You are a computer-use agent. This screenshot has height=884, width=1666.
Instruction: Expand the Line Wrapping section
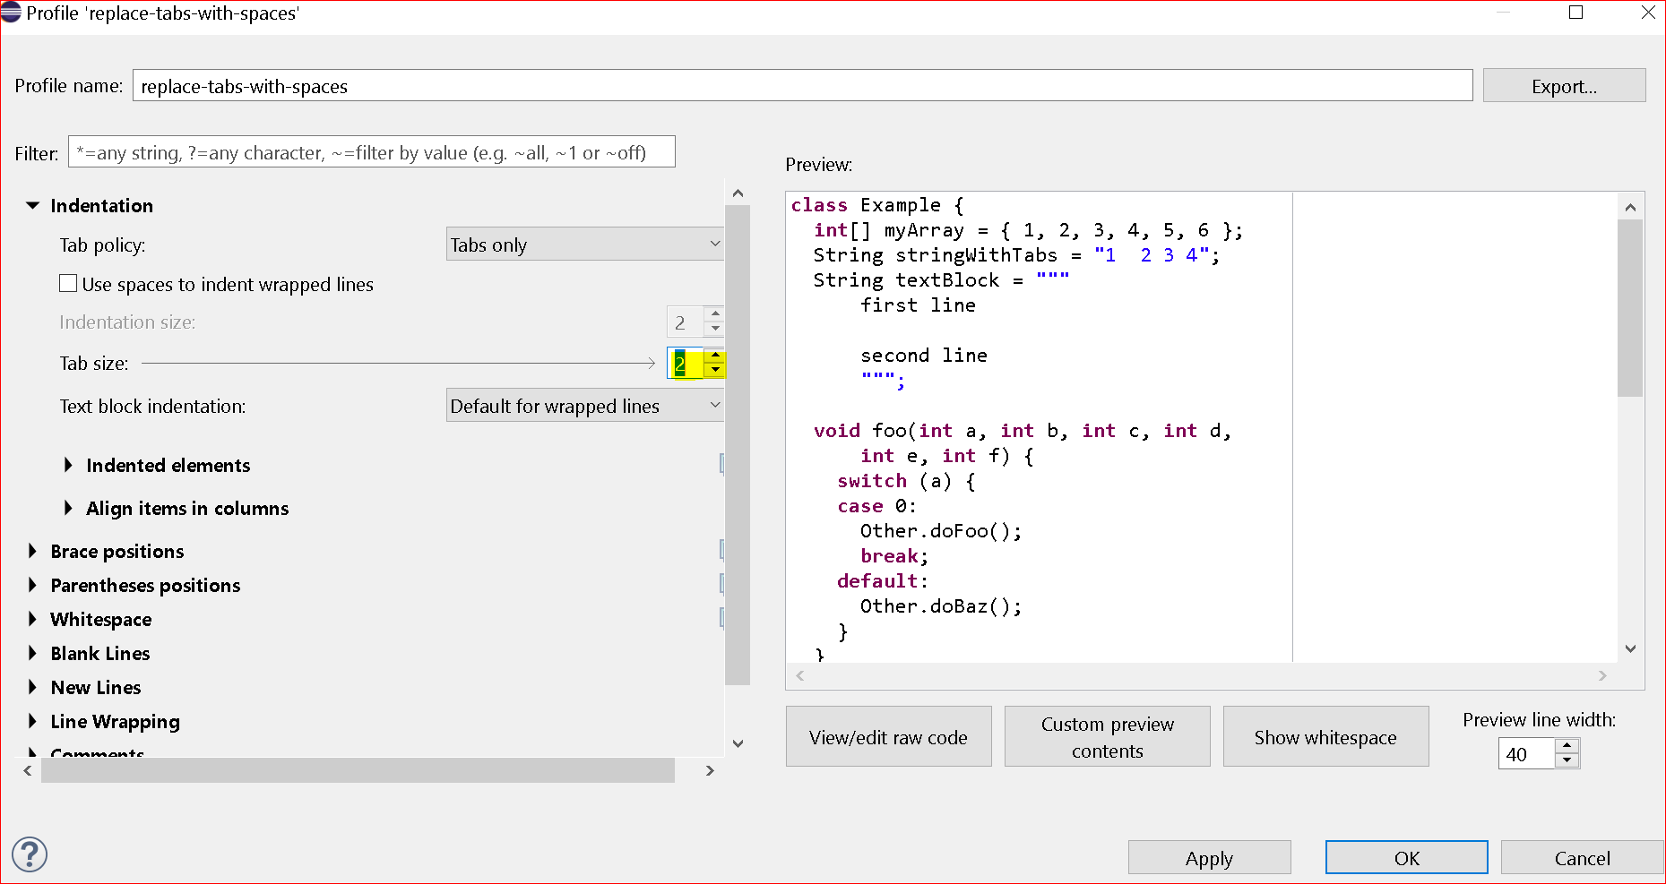[x=33, y=721]
